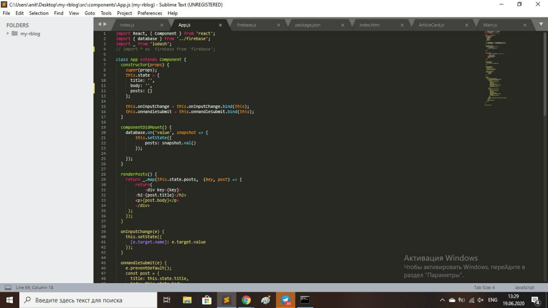Open the Goto menu
This screenshot has width=548, height=308.
tap(90, 13)
